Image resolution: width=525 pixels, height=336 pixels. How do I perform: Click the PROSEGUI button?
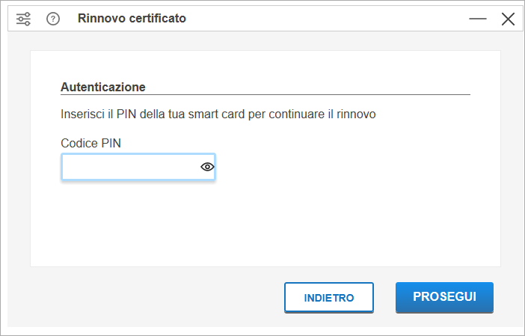click(x=444, y=297)
